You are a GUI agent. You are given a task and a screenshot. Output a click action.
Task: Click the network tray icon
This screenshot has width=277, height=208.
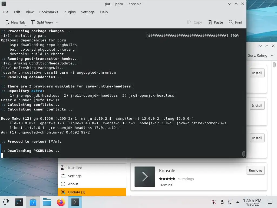[x=230, y=202]
